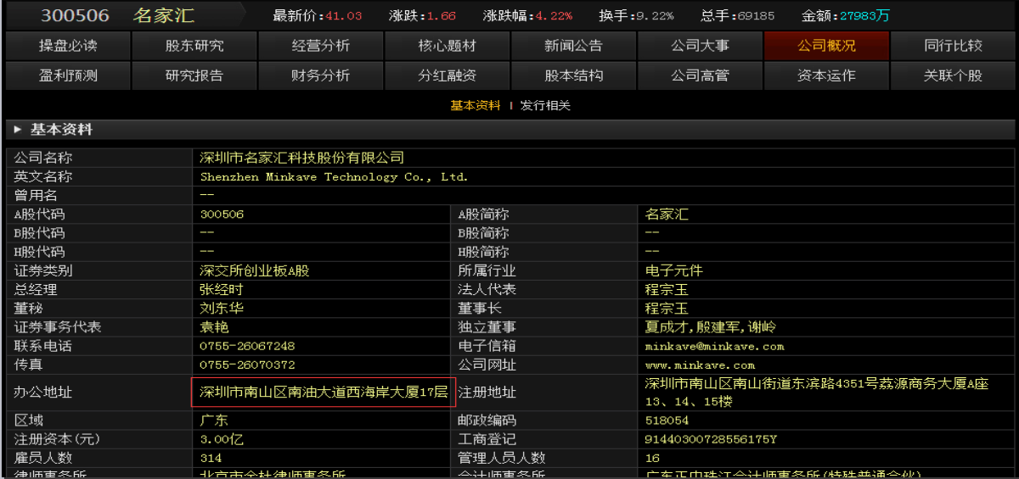The image size is (1019, 479).
Task: Click 董事长 value 程宗玉
Action: tap(667, 309)
